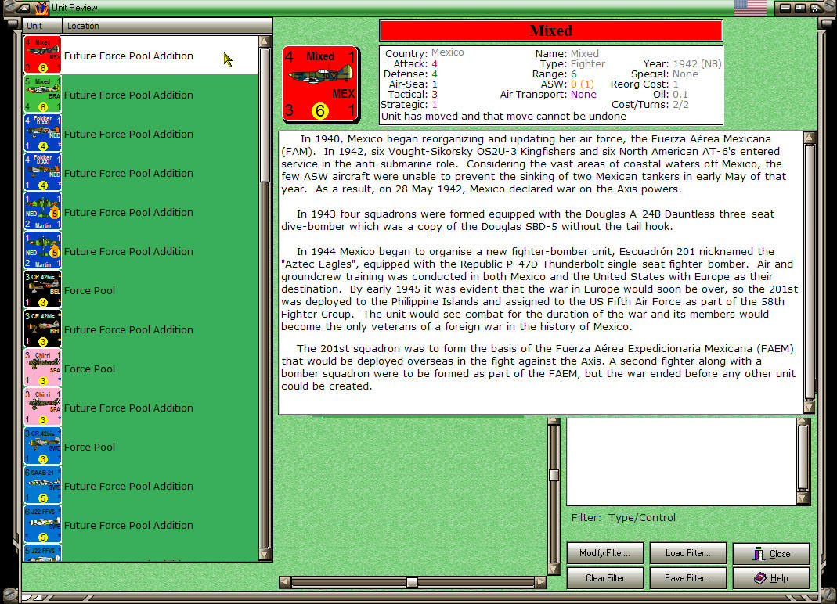Click the down arrow of filter list scrollbar

pyautogui.click(x=803, y=498)
